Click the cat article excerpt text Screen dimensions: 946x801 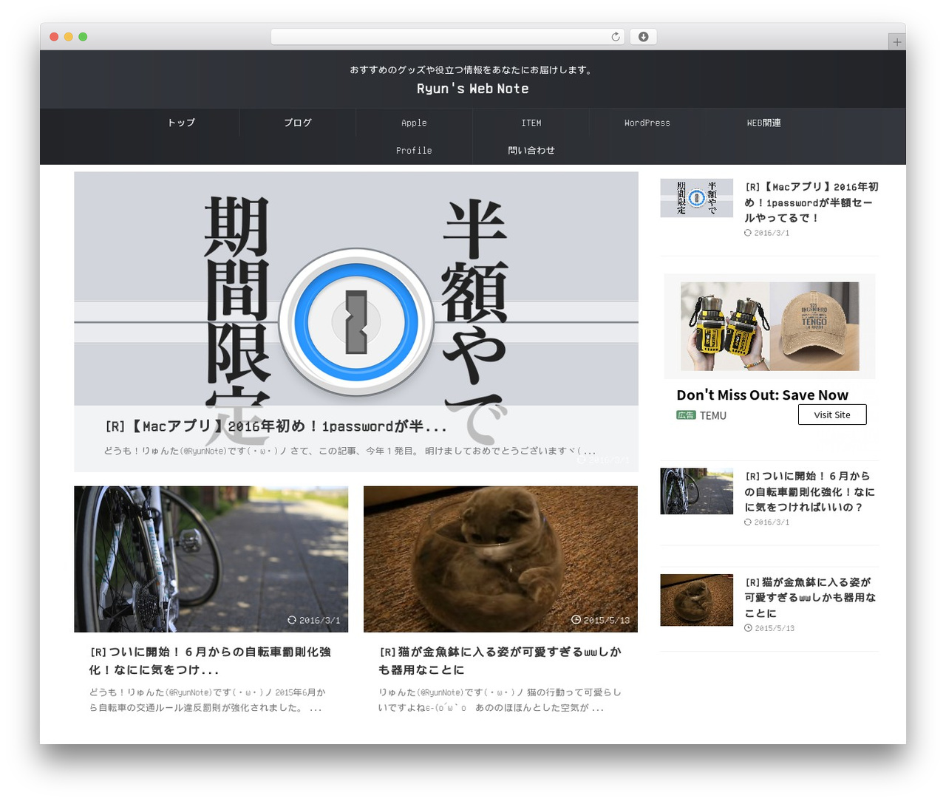tap(500, 700)
